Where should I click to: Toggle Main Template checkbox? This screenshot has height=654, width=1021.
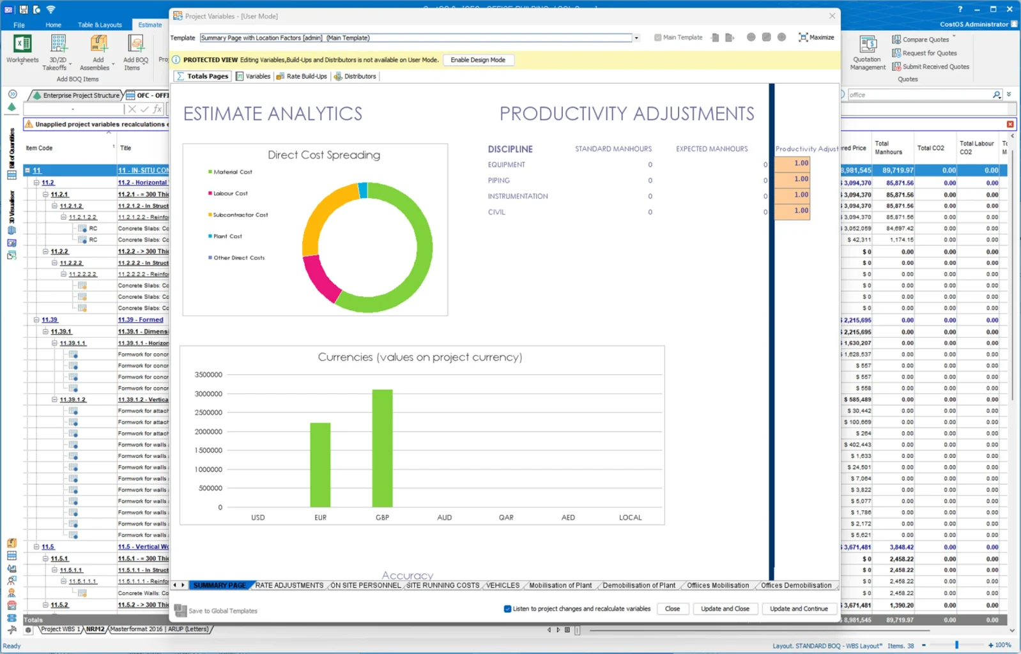(657, 38)
